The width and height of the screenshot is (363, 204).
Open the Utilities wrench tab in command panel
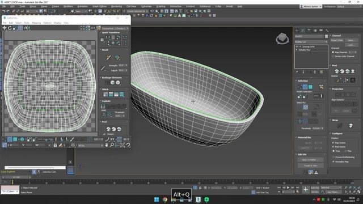click(327, 31)
